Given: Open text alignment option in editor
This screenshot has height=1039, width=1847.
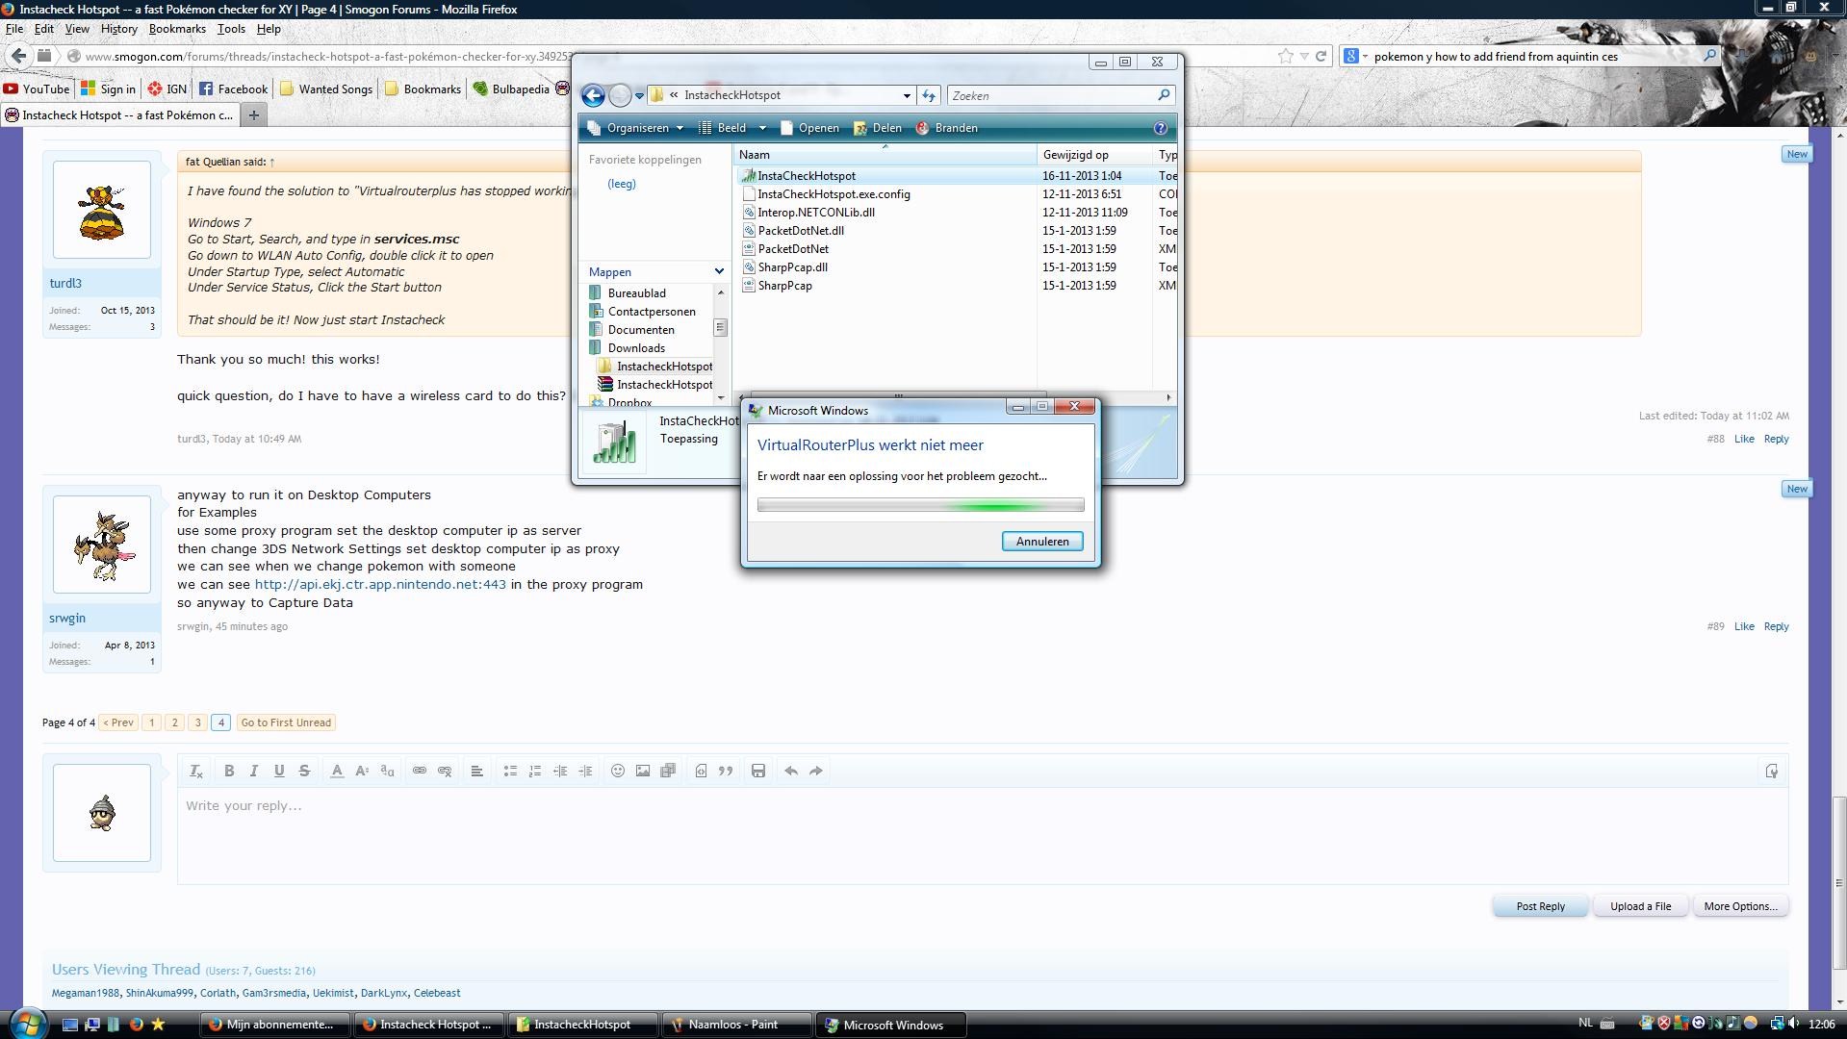Looking at the screenshot, I should (x=476, y=771).
